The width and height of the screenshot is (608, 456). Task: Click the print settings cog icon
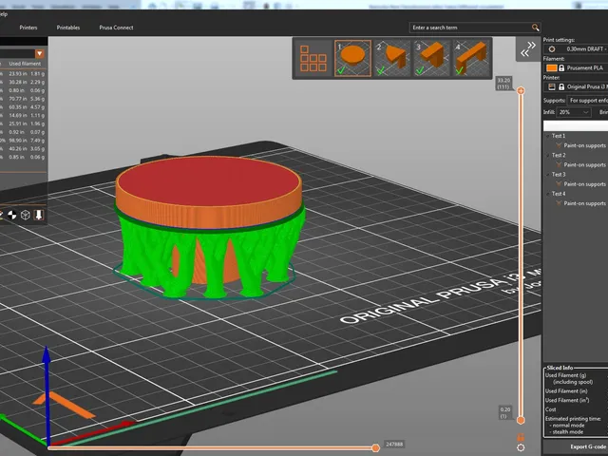pyautogui.click(x=551, y=48)
